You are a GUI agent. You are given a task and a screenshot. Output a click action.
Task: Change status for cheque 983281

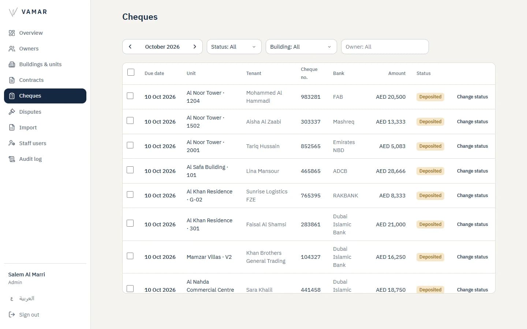tap(472, 97)
